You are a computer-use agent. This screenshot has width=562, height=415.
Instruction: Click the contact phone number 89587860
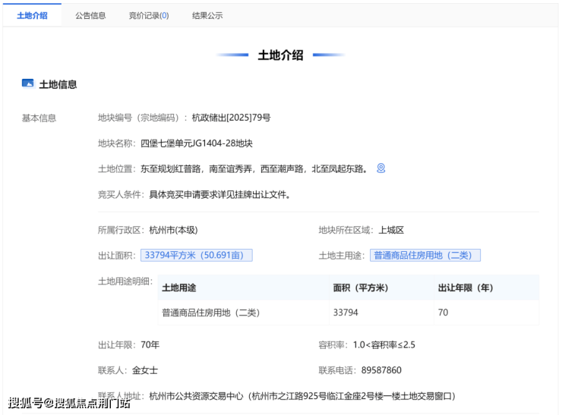(x=383, y=370)
